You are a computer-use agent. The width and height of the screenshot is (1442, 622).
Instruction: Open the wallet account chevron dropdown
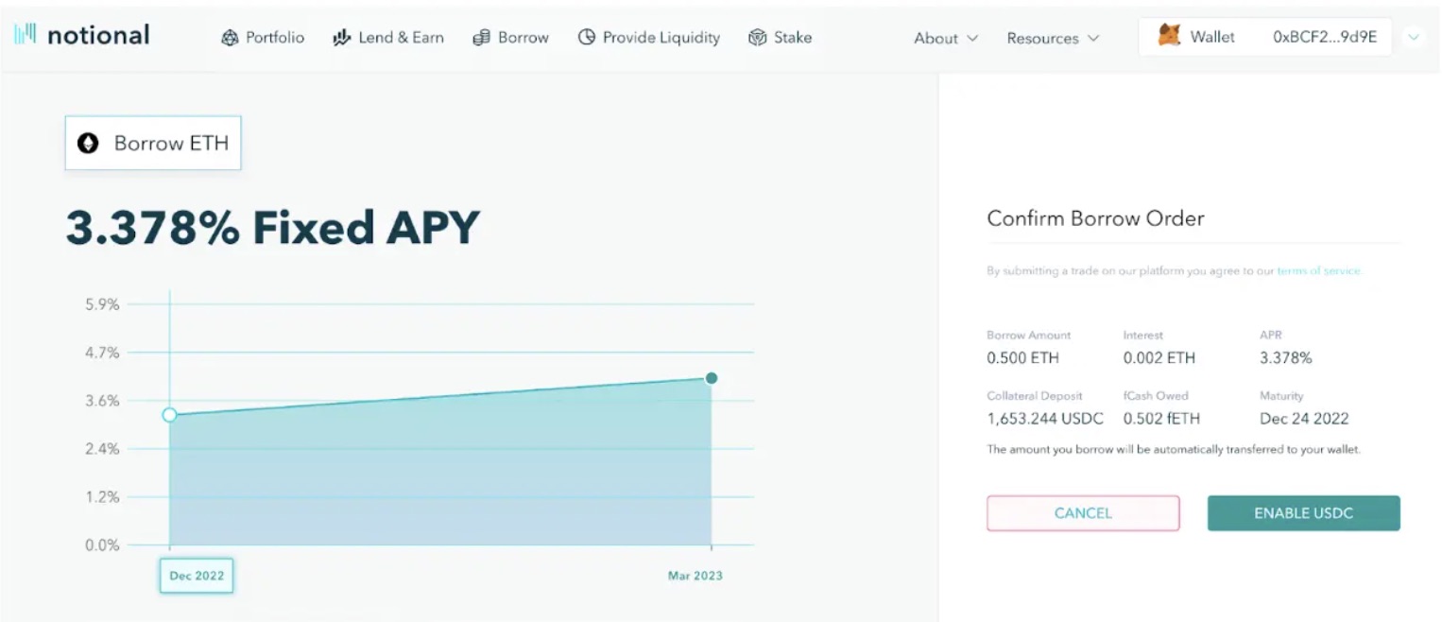[1414, 38]
